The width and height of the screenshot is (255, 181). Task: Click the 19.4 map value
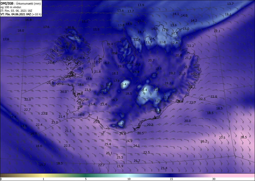point(110,44)
